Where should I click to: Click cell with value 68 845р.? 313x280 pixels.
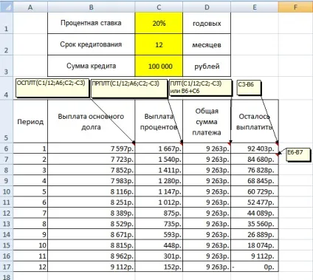click(x=255, y=181)
